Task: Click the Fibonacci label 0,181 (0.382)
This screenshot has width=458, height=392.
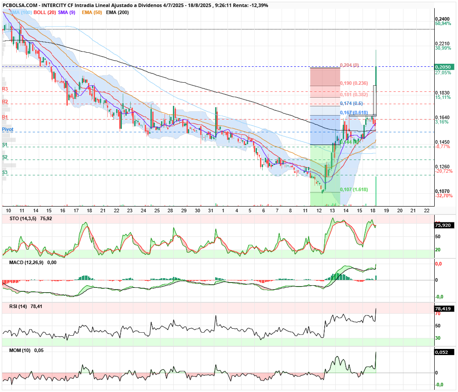Action: point(354,94)
